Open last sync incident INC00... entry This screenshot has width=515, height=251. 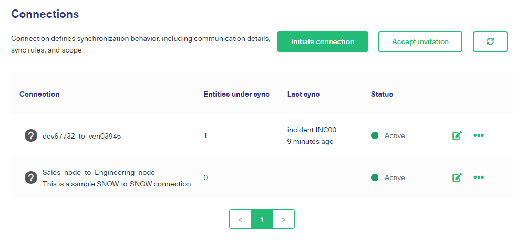(x=314, y=130)
